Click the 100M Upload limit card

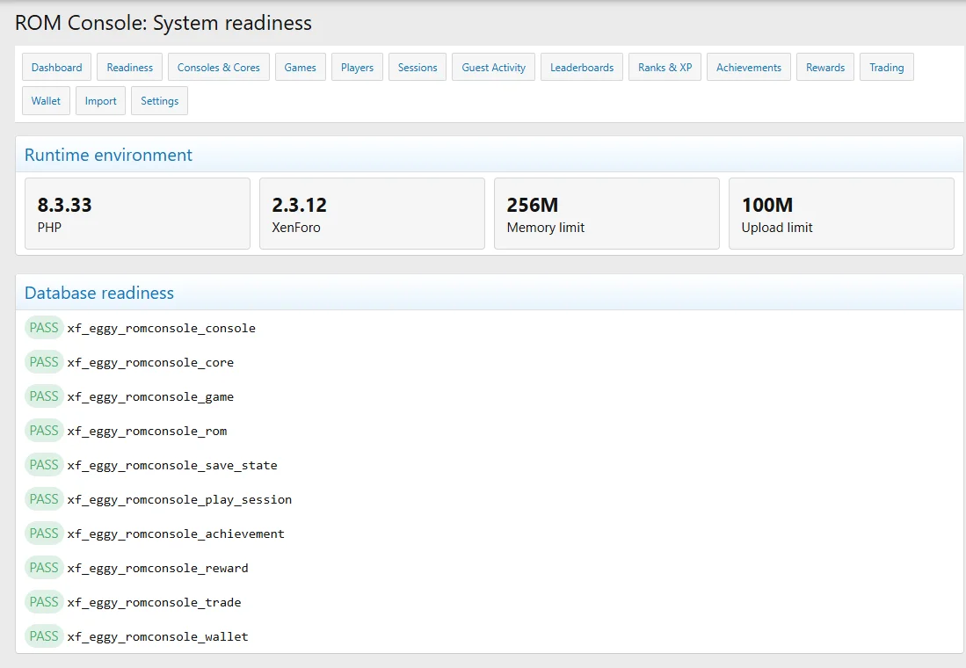841,214
